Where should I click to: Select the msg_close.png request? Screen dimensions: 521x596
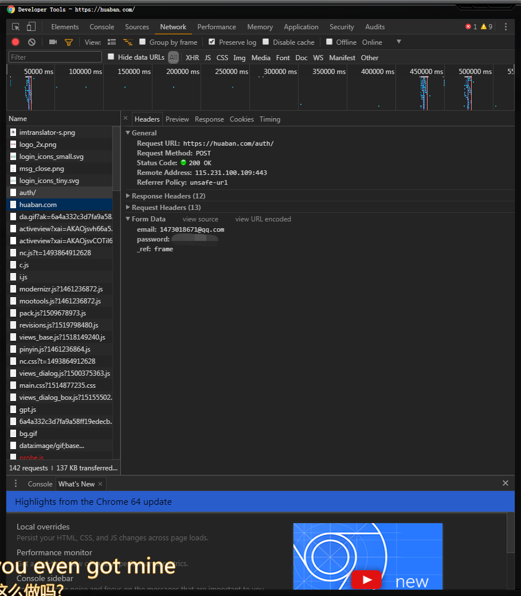[x=60, y=169]
